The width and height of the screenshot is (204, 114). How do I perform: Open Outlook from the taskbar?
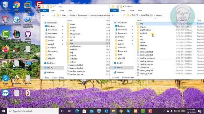pyautogui.click(x=106, y=111)
